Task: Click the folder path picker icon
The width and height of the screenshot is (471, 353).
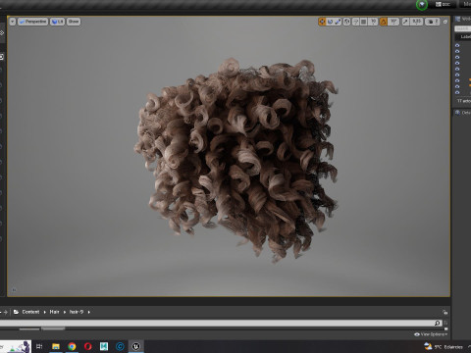Action: 16,312
